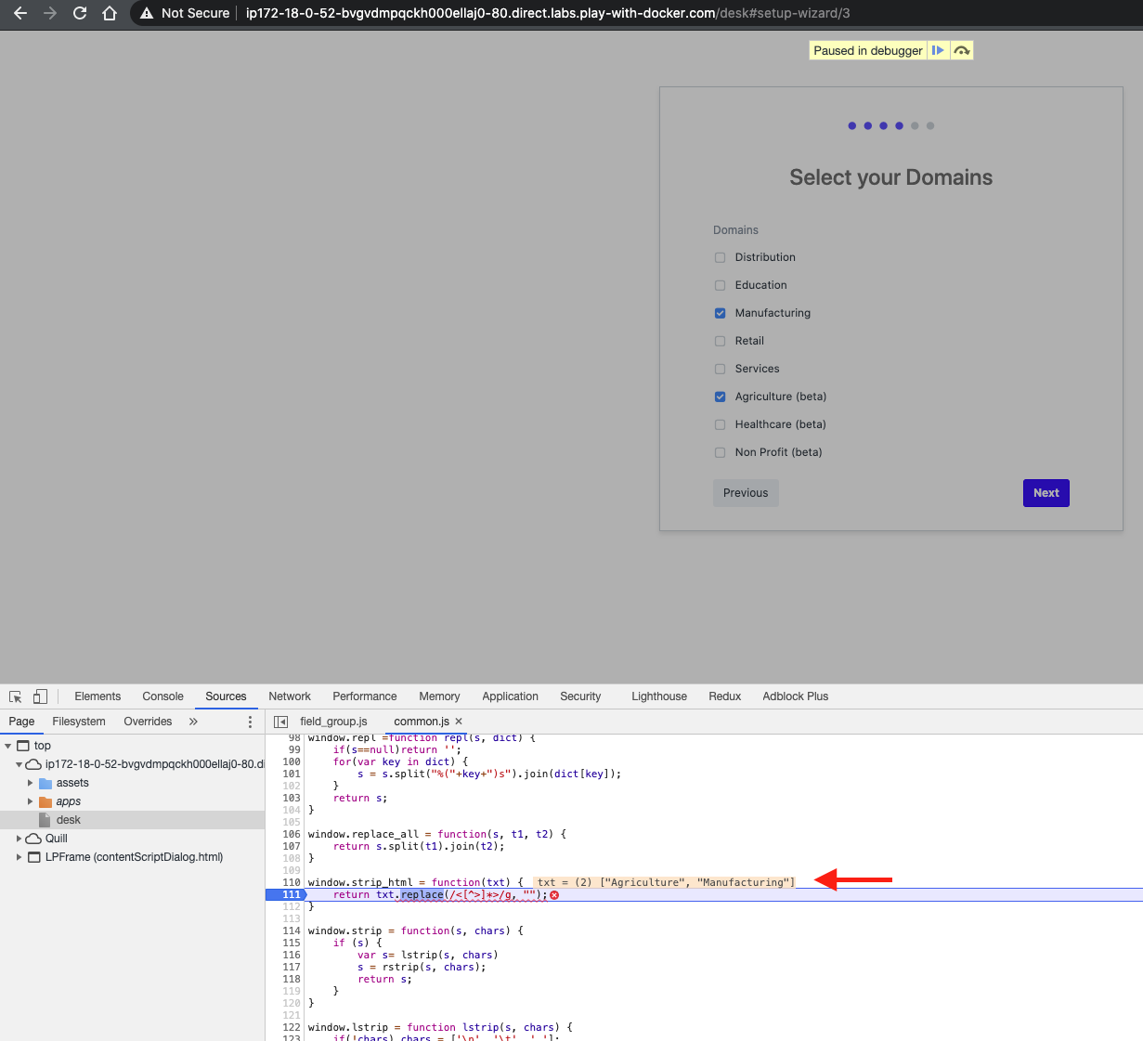This screenshot has height=1041, width=1143.
Task: Expand the apps folder
Action: [32, 801]
